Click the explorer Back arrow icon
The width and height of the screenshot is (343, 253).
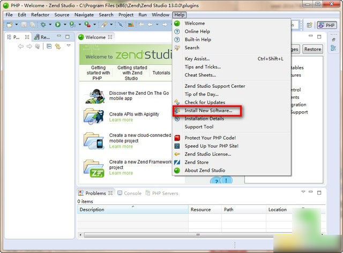21,47
